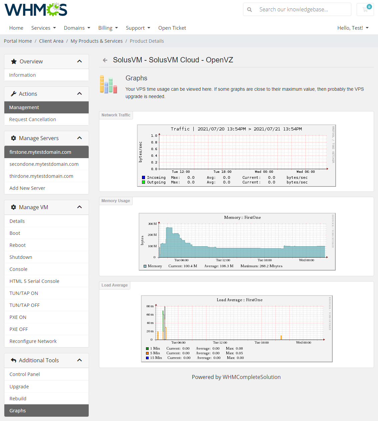
Task: Select Graphs under Additional Tools
Action: (x=46, y=411)
